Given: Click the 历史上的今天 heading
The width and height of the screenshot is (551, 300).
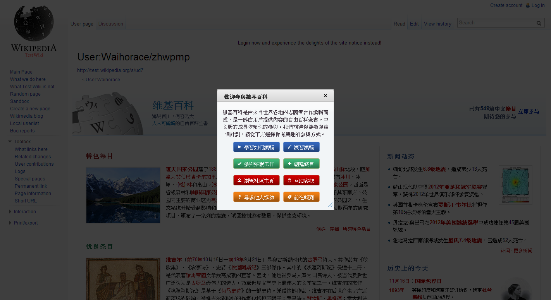Looking at the screenshot, I should tap(408, 268).
